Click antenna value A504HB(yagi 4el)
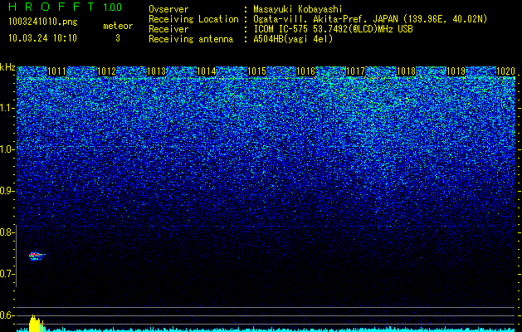 (293, 39)
